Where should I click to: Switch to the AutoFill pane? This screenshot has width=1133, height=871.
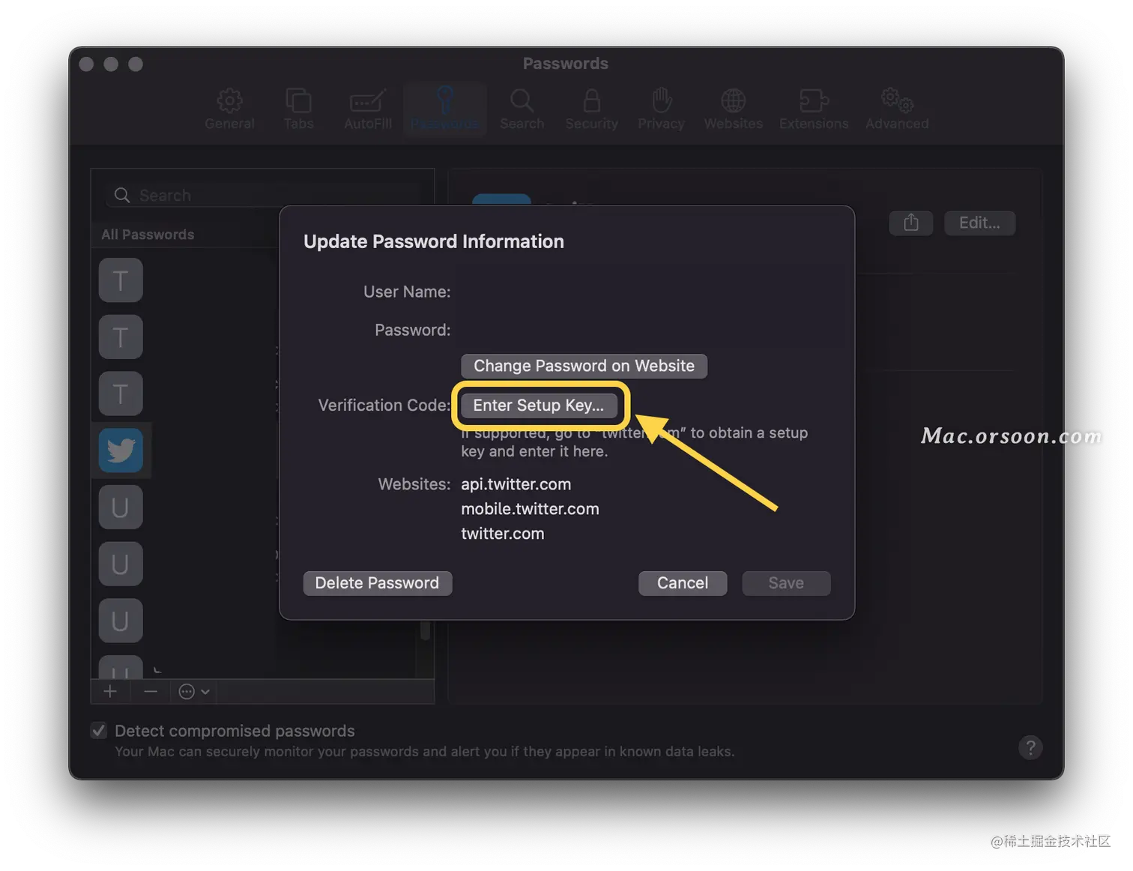(367, 109)
